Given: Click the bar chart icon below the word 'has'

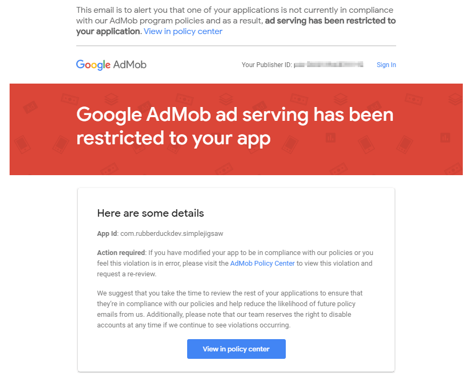Looking at the screenshot, I should [x=331, y=138].
